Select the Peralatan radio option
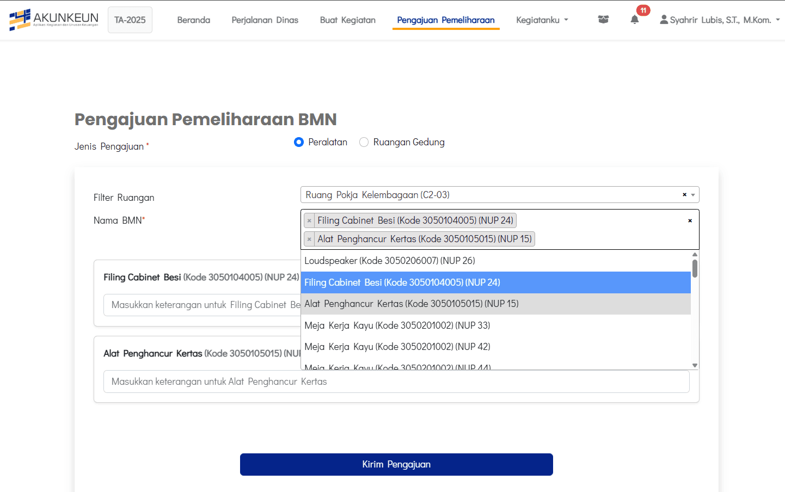 coord(298,142)
